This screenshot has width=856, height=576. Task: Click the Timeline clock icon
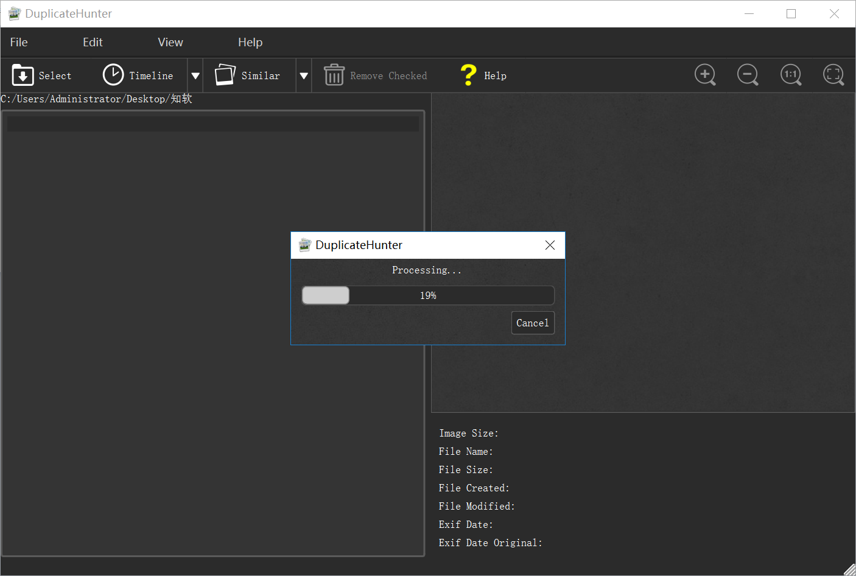pyautogui.click(x=113, y=75)
